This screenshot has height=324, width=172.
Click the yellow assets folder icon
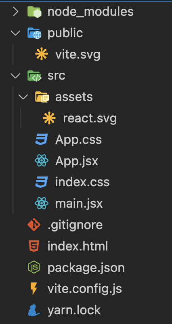click(42, 97)
